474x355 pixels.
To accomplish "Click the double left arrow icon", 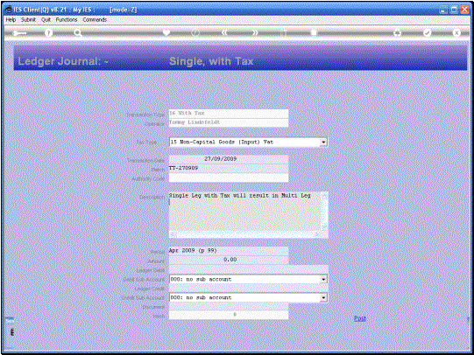I will (x=224, y=32).
